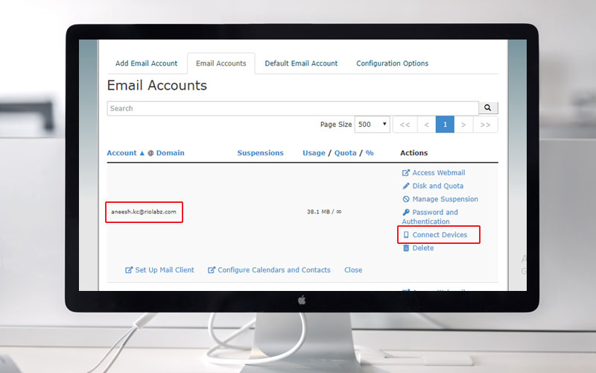Screen dimensions: 596x373
Task: Select page 1 in pagination
Action: coord(445,125)
